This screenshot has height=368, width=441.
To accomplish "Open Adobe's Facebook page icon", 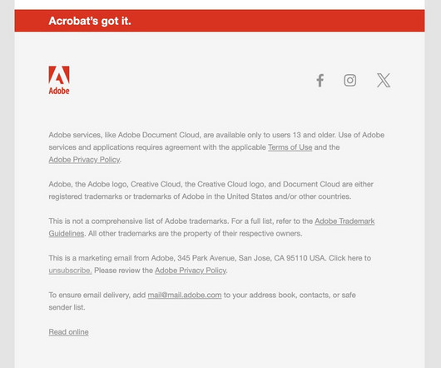I will click(x=320, y=81).
